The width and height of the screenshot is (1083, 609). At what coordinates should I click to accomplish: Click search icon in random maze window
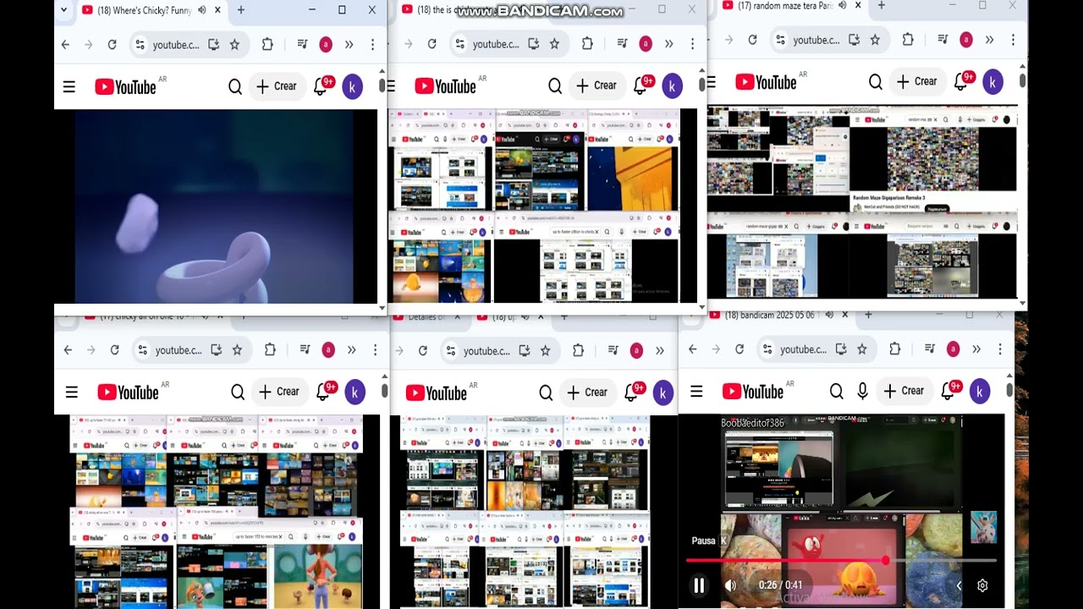pyautogui.click(x=876, y=82)
